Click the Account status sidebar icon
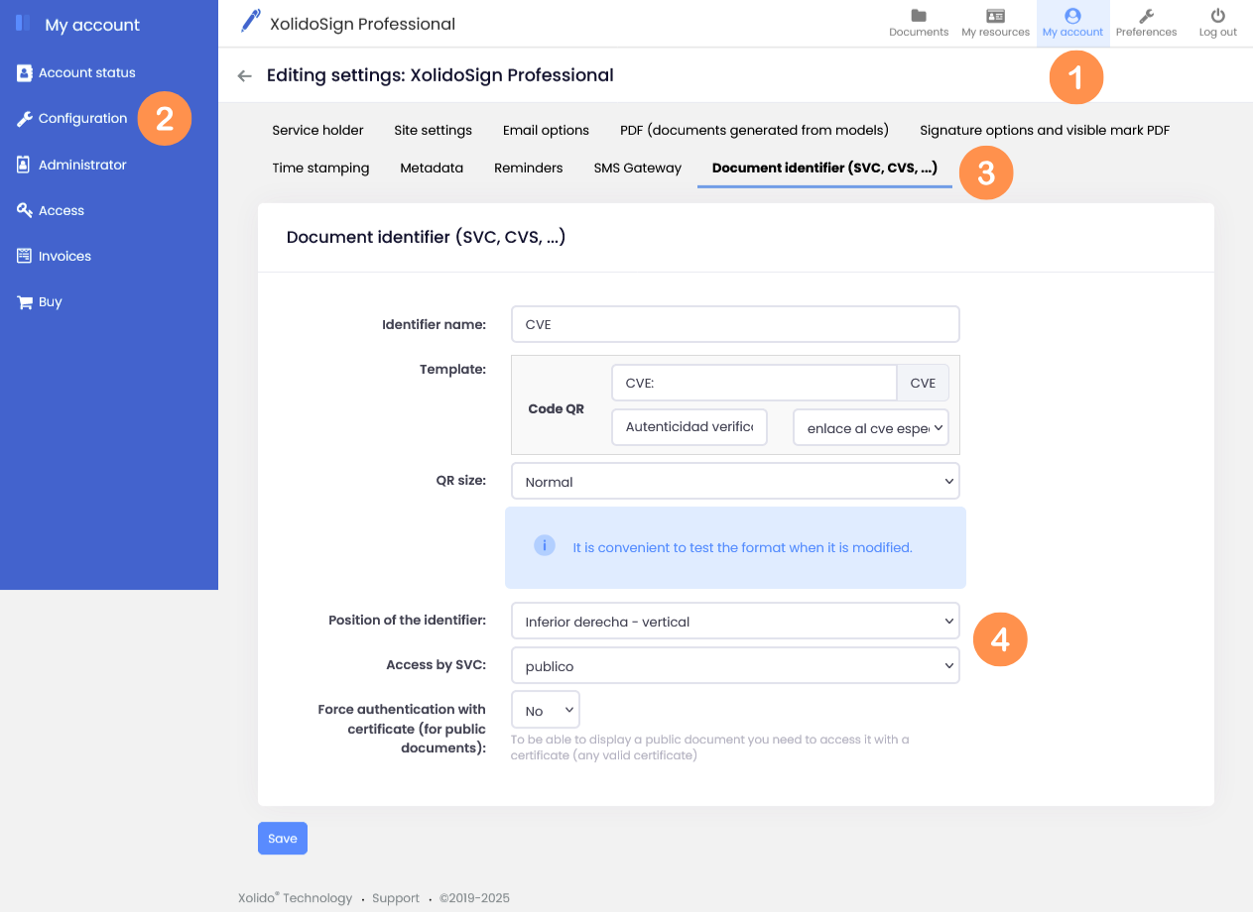The image size is (1253, 912). [25, 72]
